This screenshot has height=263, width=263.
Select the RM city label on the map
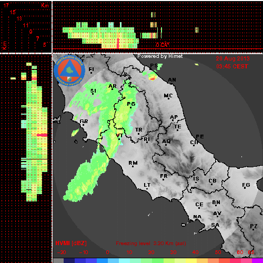[133, 163]
